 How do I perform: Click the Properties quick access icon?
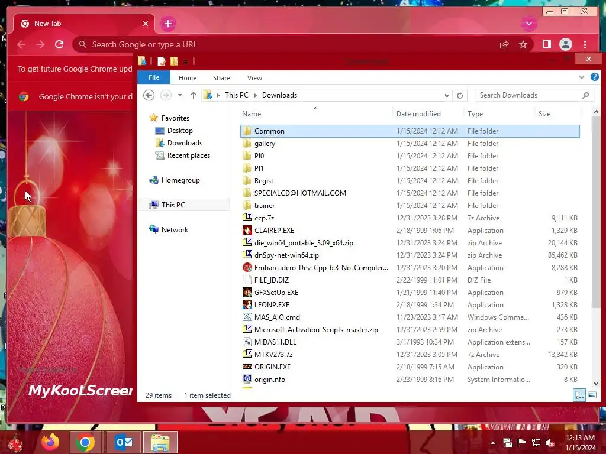tap(161, 61)
